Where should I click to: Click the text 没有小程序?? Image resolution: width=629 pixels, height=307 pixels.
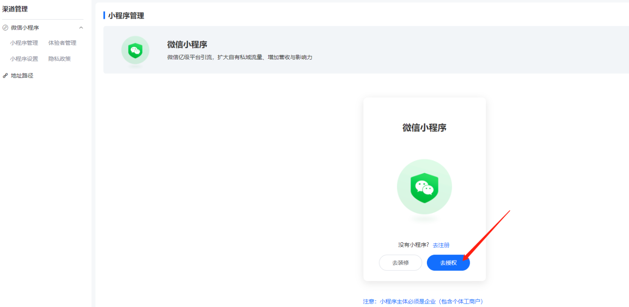[x=414, y=245]
